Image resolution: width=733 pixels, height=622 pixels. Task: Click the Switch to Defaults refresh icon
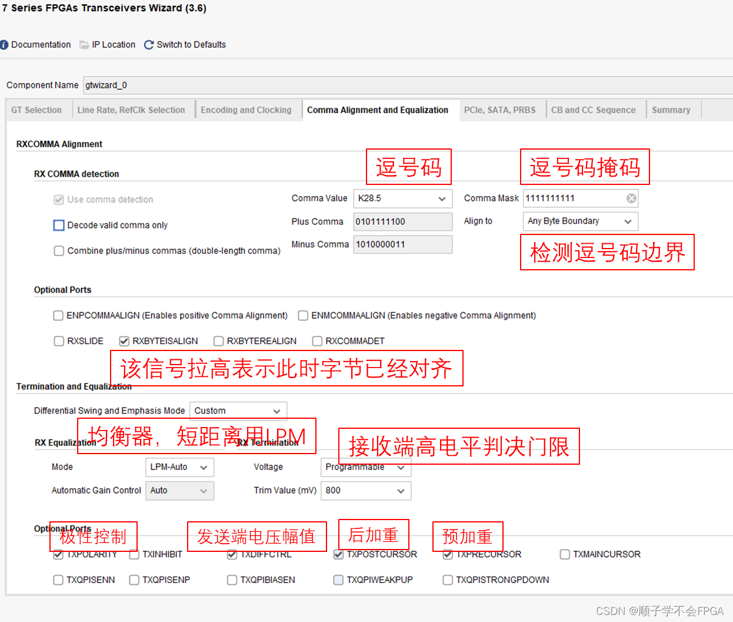pyautogui.click(x=149, y=45)
